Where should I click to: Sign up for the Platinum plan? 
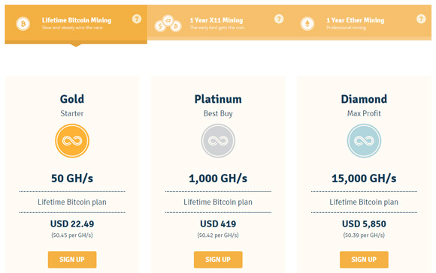tap(218, 259)
